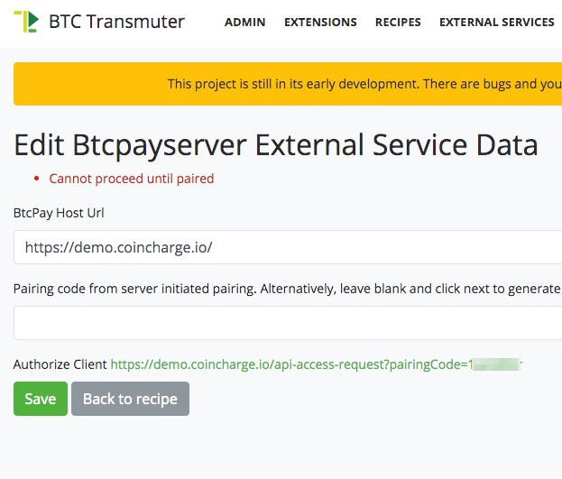The height and width of the screenshot is (479, 562).
Task: Open the Authorize Client api-access-request link
Action: (x=316, y=364)
